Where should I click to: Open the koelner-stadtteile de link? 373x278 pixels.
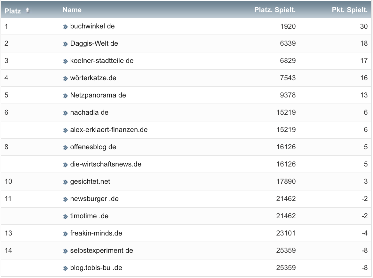coord(102,61)
